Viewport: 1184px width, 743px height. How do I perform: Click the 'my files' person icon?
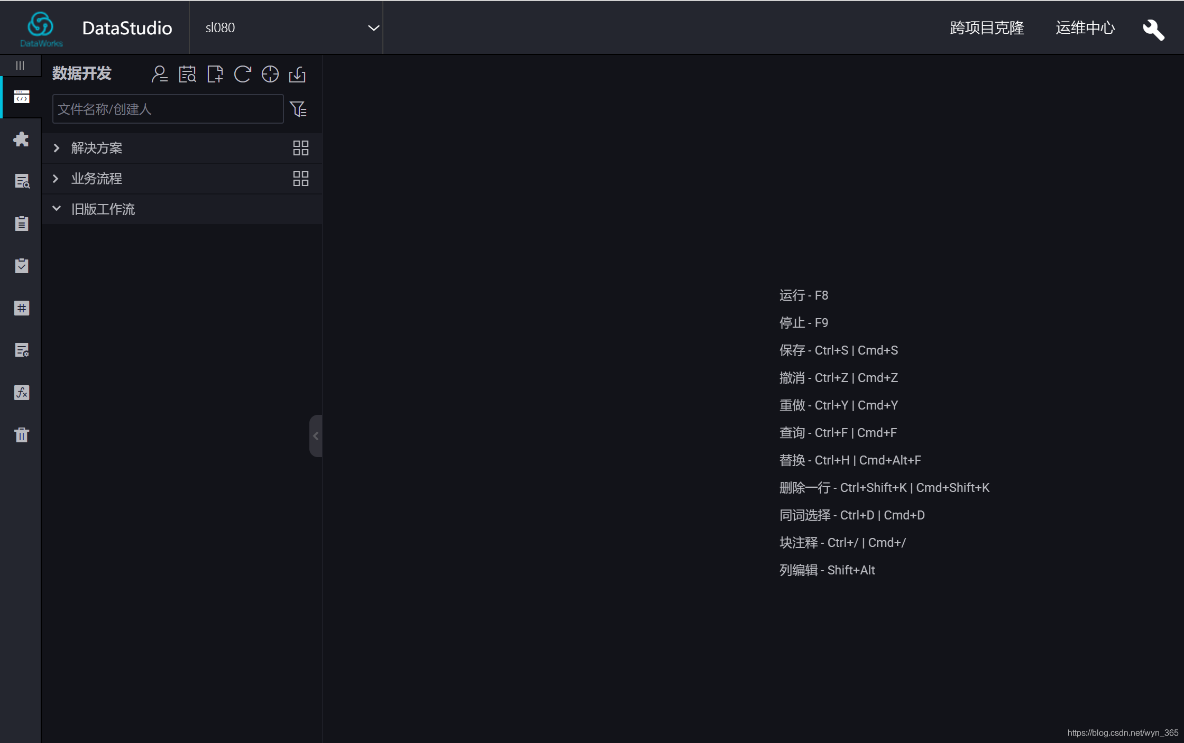[159, 74]
